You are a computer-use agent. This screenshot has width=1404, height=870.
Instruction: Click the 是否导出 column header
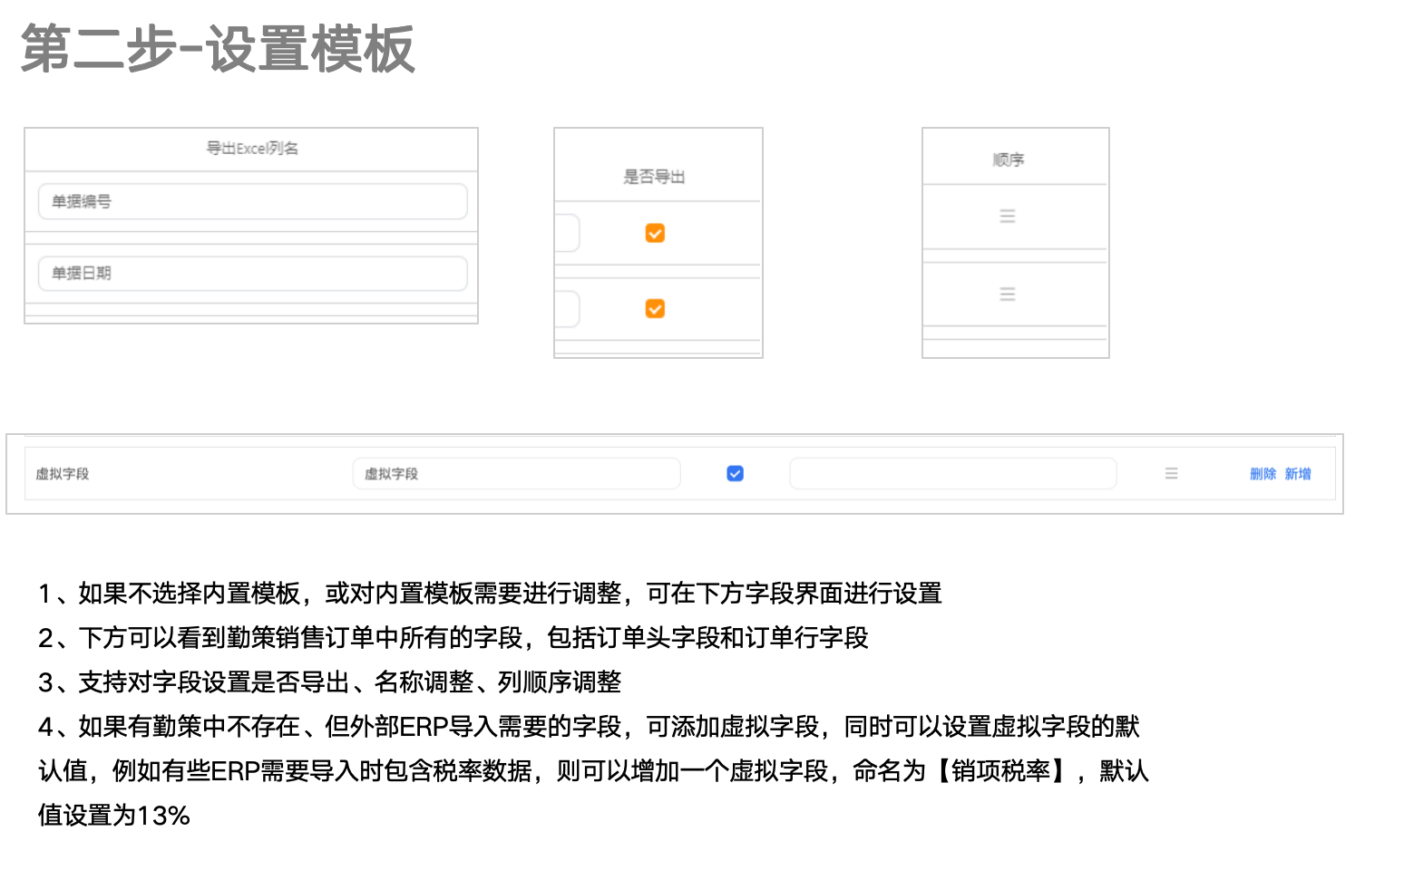(x=654, y=177)
